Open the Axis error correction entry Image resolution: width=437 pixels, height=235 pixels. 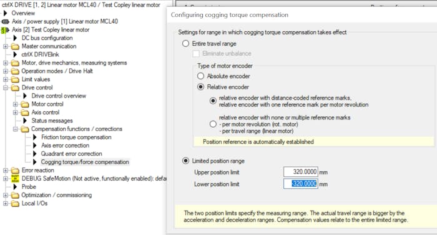click(x=65, y=146)
